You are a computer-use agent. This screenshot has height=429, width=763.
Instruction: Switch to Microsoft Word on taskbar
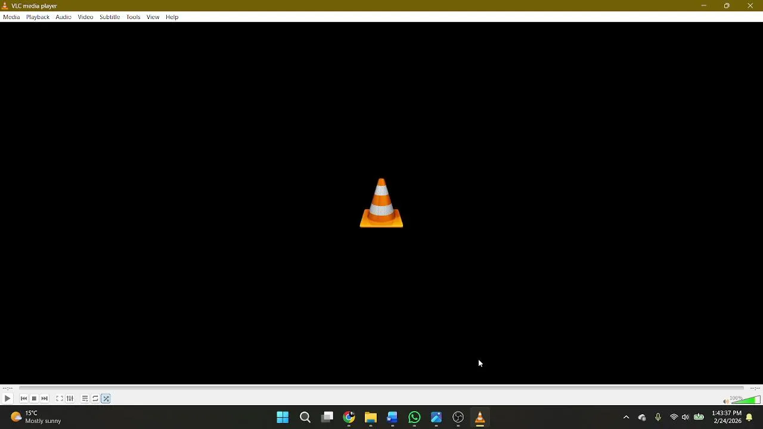click(x=392, y=418)
